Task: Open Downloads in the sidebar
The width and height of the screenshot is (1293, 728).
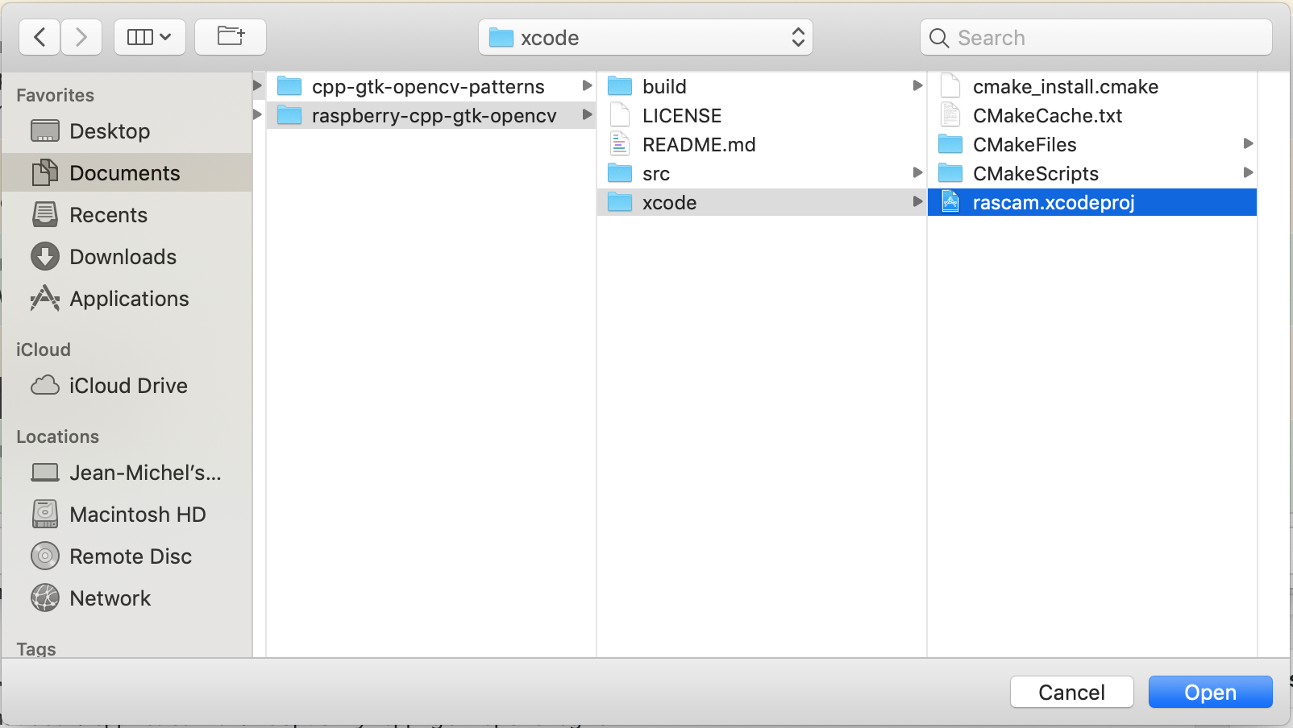Action: pos(127,257)
